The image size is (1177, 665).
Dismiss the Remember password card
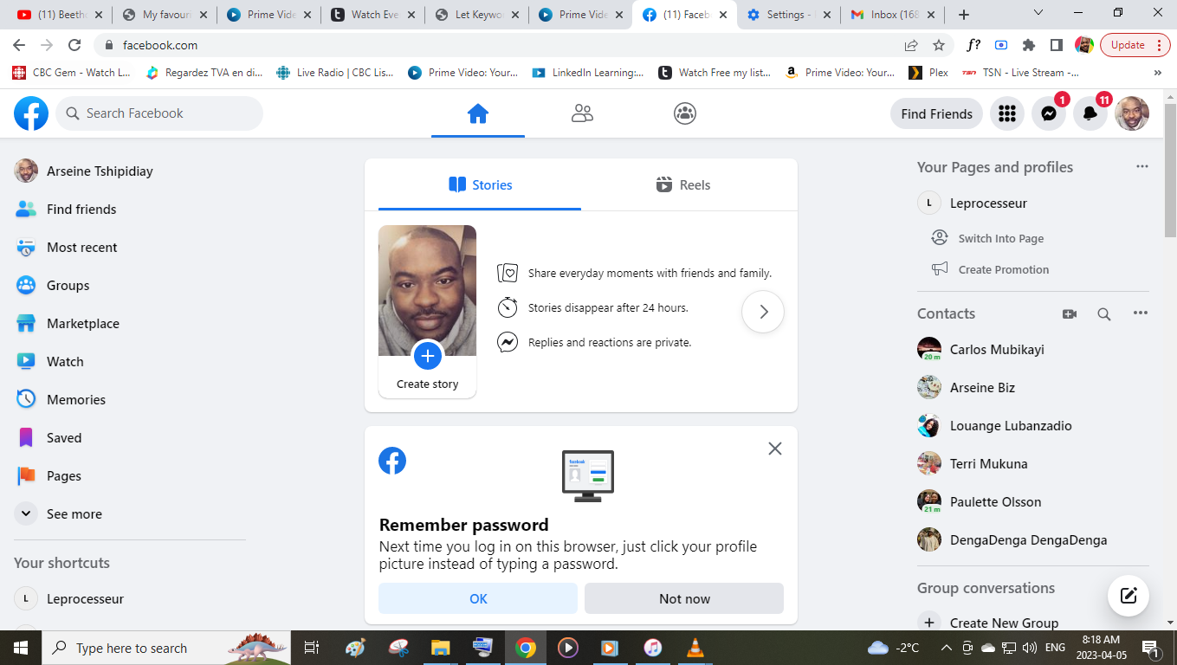[775, 449]
